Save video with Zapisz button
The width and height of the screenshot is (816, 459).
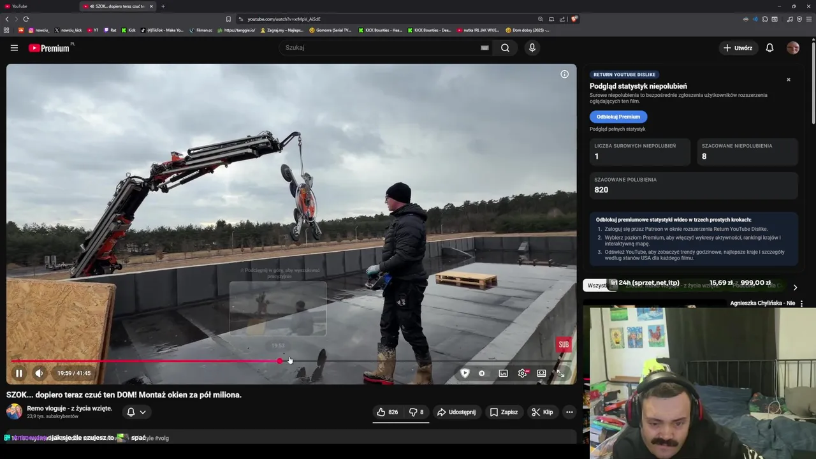pyautogui.click(x=504, y=412)
